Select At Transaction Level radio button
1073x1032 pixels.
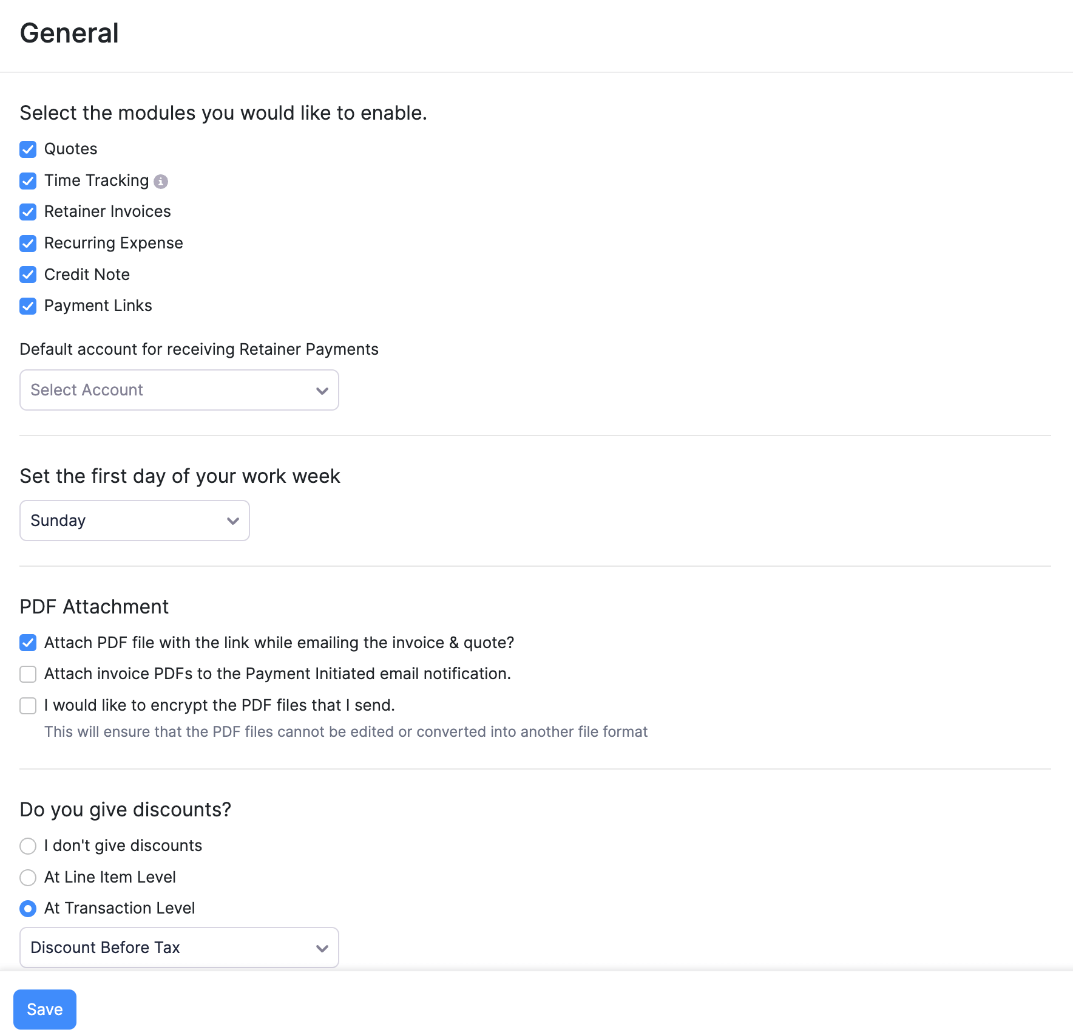(x=28, y=909)
